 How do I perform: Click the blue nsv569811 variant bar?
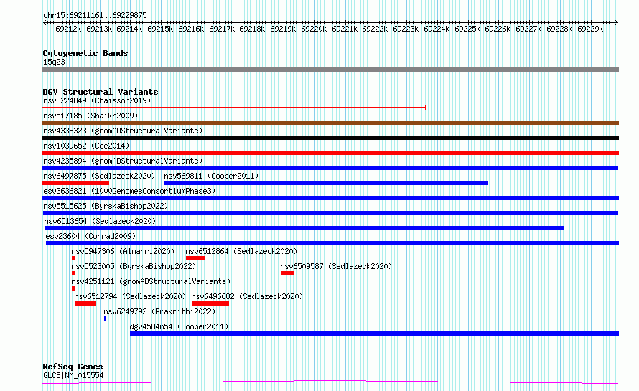[x=326, y=183]
